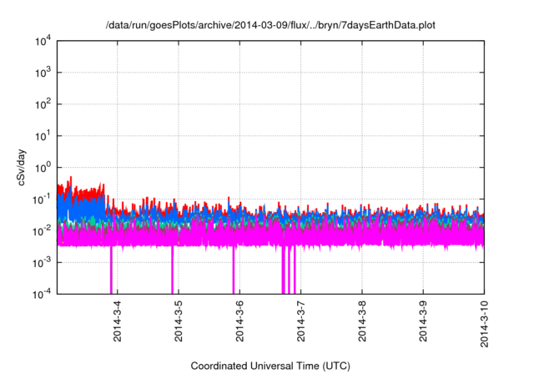Click the 2014-3-5 date label
The width and height of the screenshot is (534, 374).
(179, 321)
